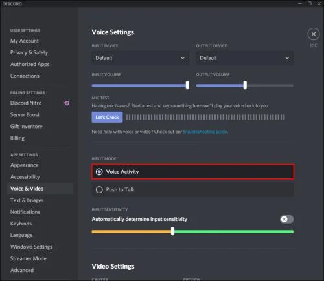Adjust the Output Volume slider handle
Screen dimensions: 324x281
[x=245, y=85]
